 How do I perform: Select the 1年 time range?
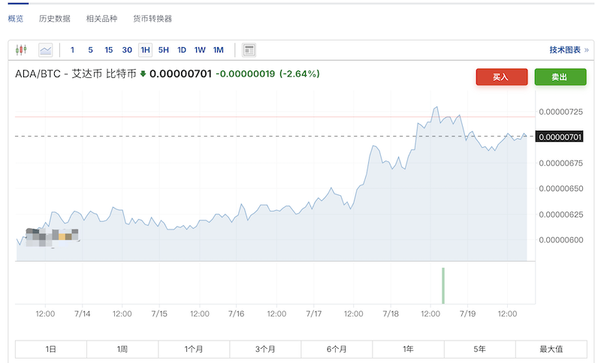pyautogui.click(x=408, y=349)
